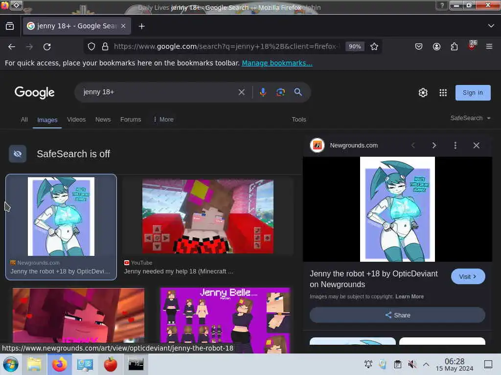This screenshot has width=501, height=375.
Task: Submit search with the magnifier icon
Action: [x=298, y=92]
